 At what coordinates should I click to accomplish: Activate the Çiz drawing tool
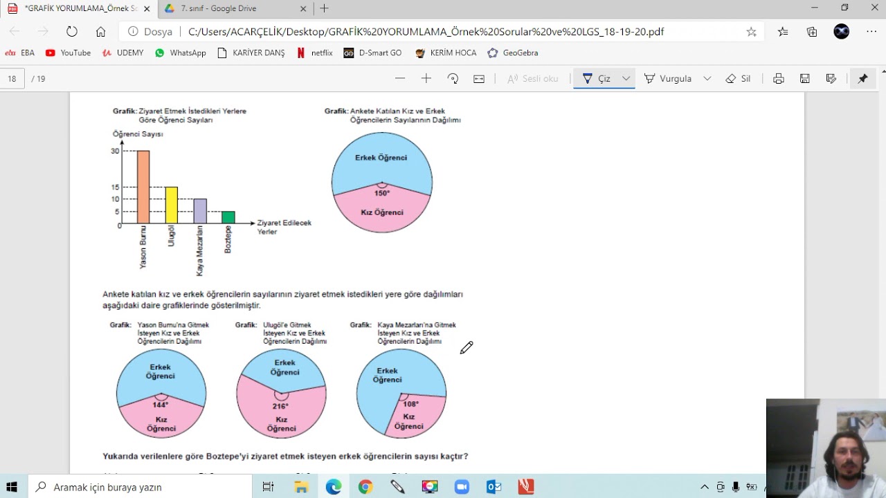596,79
